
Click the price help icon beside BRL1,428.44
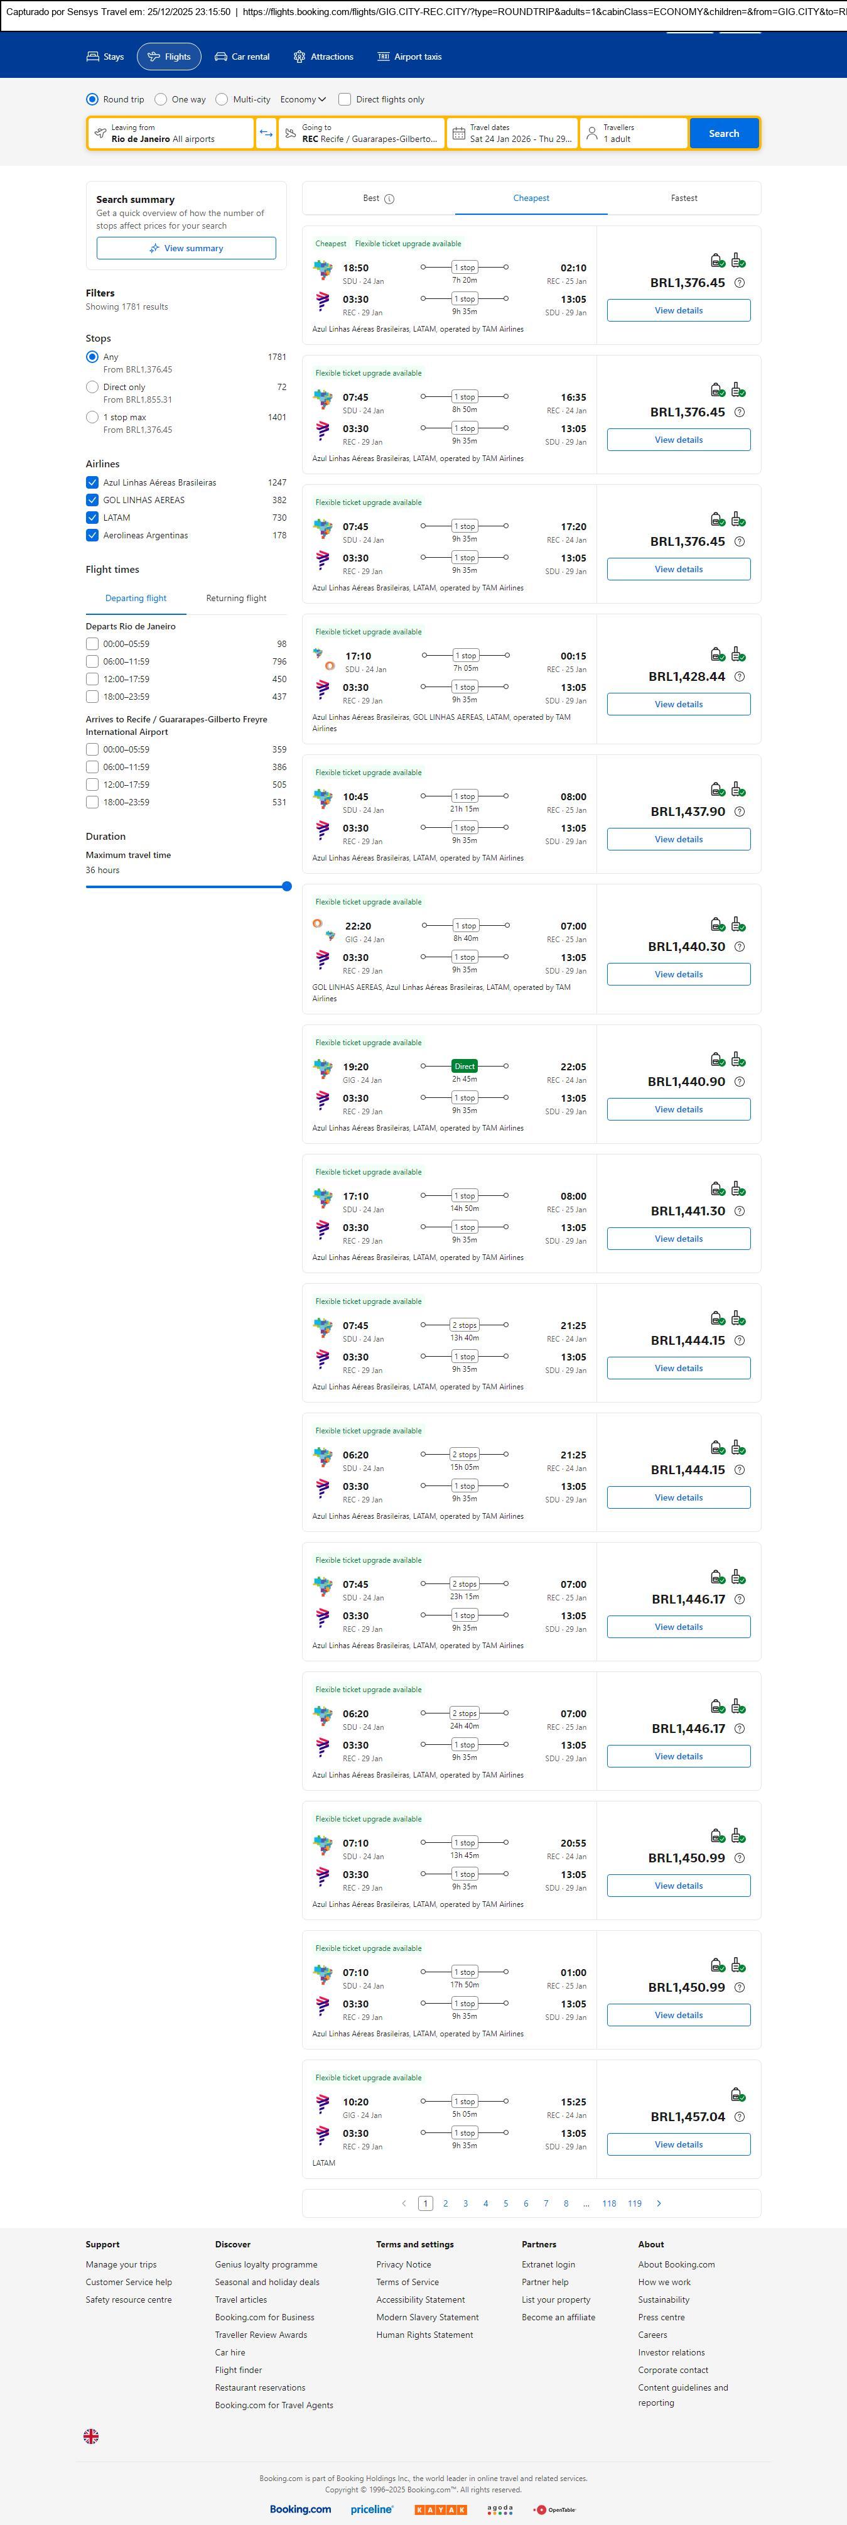tap(739, 676)
